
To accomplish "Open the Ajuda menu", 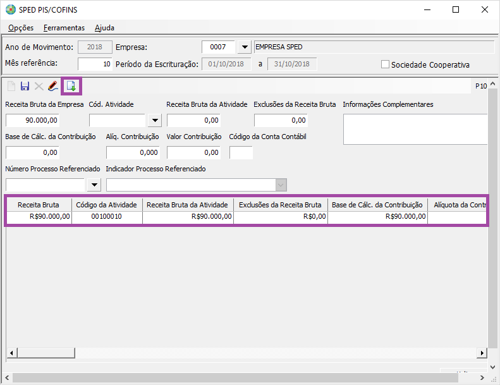I will click(104, 28).
